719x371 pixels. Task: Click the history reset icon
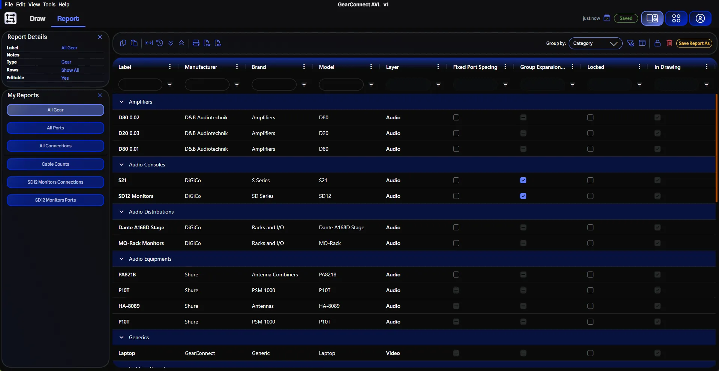click(160, 43)
